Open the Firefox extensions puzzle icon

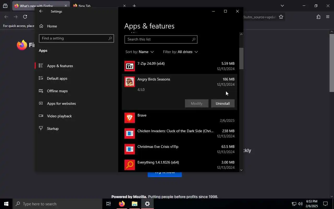tap(318, 17)
